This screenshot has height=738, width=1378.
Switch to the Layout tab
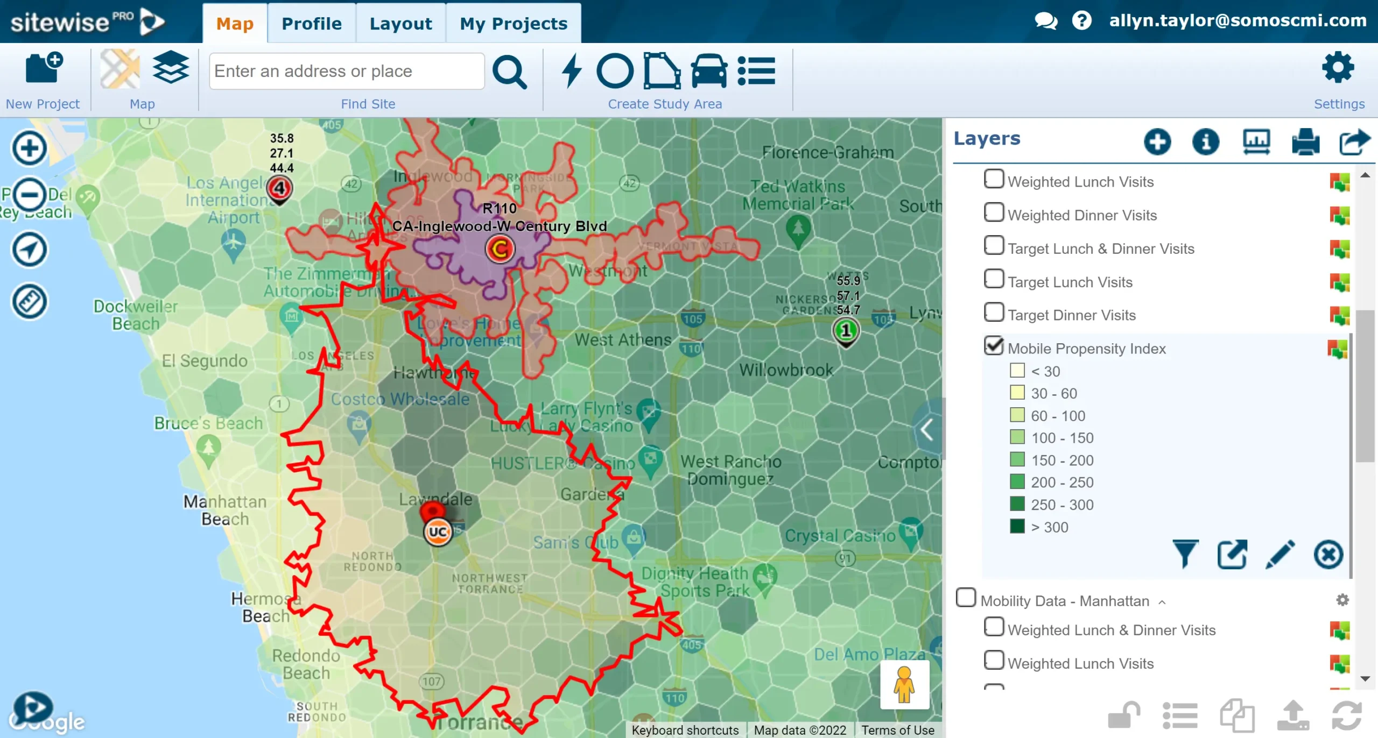(x=400, y=24)
